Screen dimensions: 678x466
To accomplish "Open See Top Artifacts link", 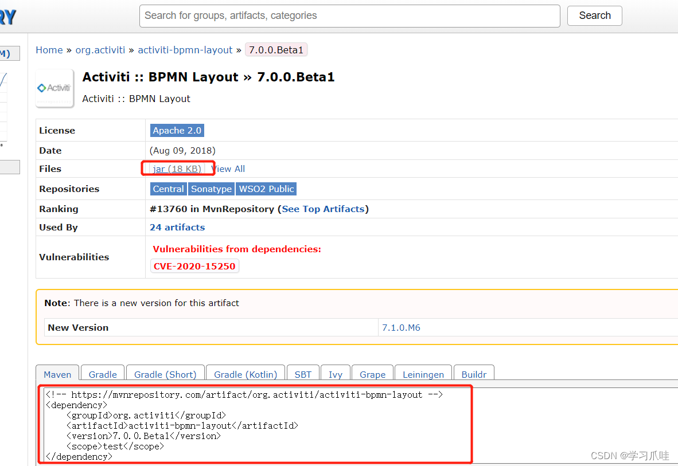I will [323, 209].
